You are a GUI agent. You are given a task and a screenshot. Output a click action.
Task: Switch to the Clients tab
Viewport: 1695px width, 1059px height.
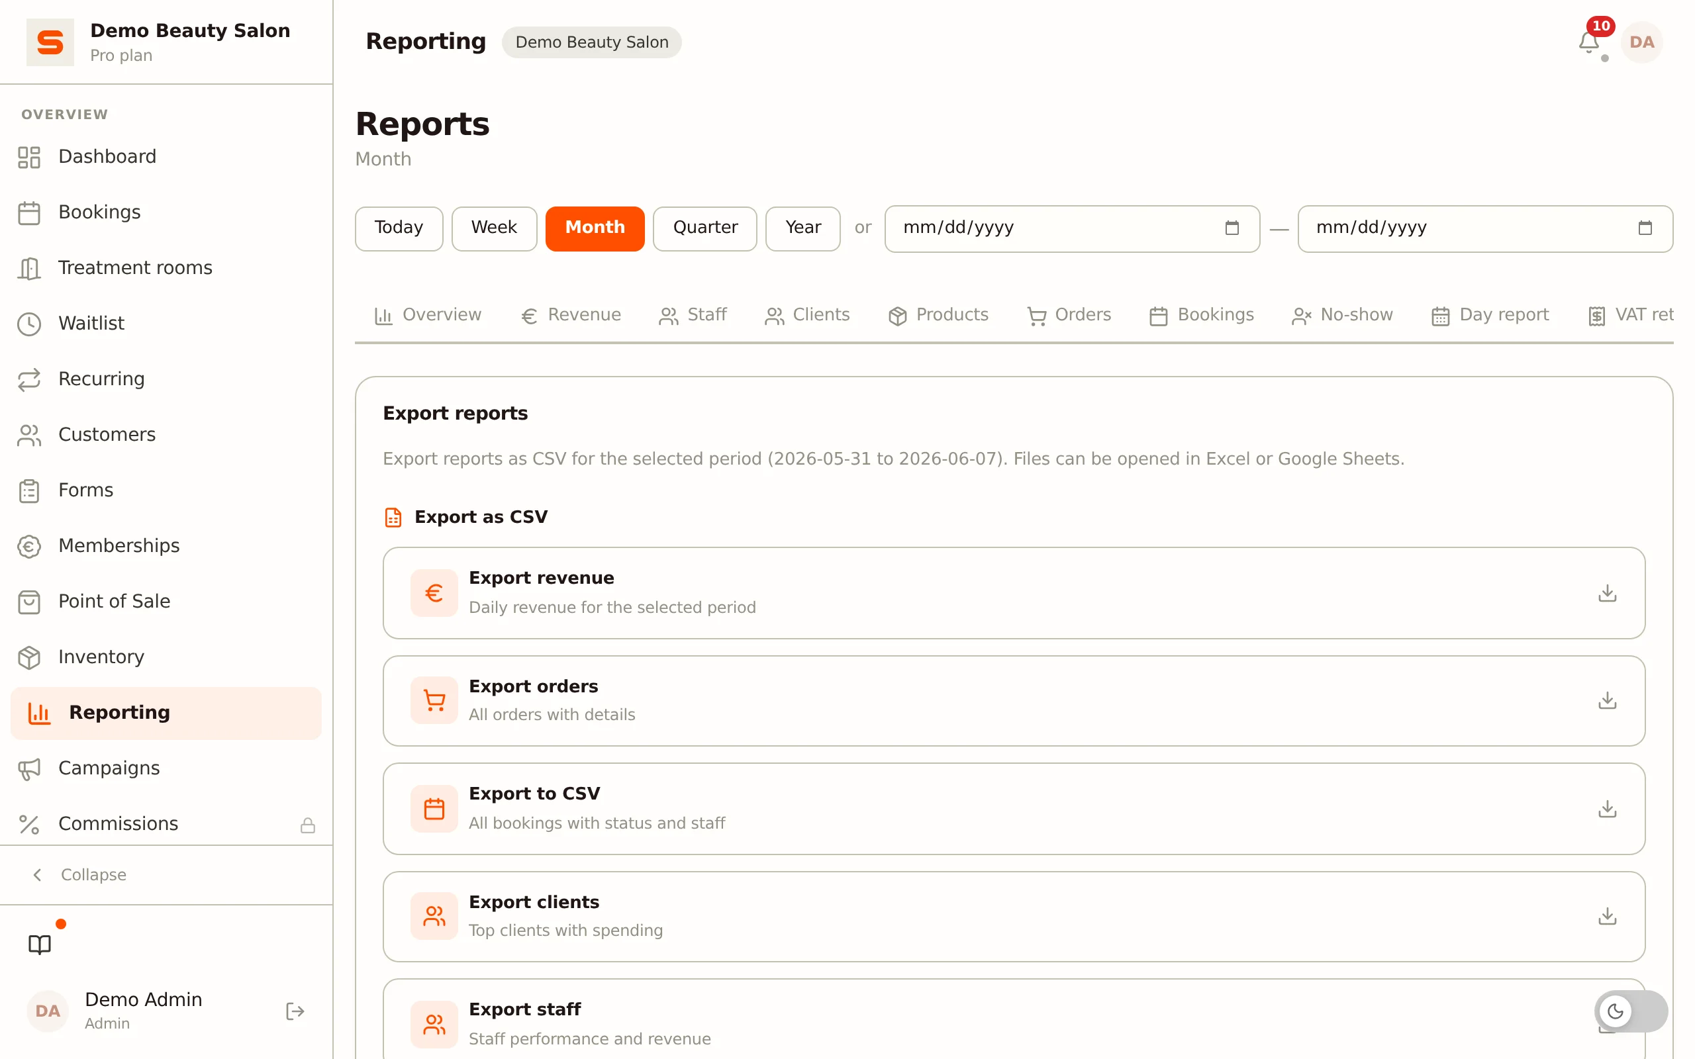pos(807,315)
